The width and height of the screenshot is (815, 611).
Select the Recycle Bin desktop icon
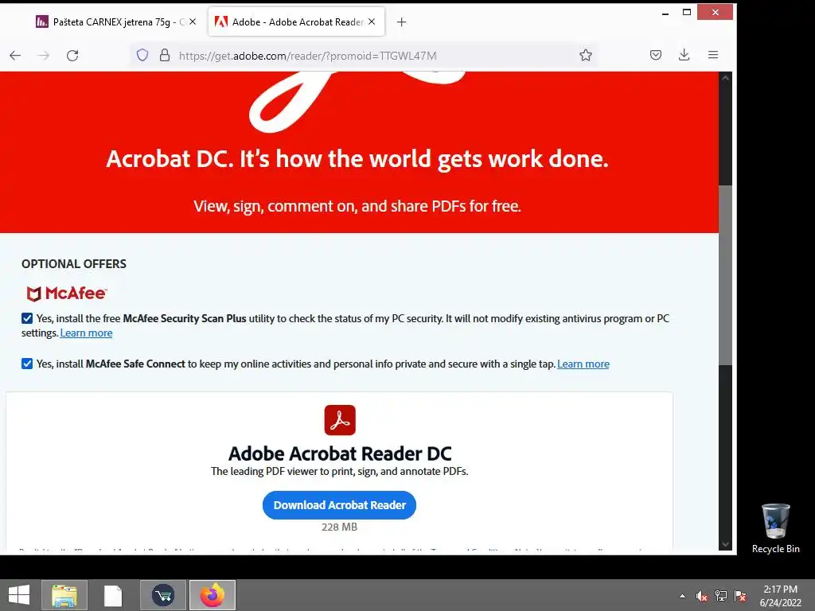775,528
